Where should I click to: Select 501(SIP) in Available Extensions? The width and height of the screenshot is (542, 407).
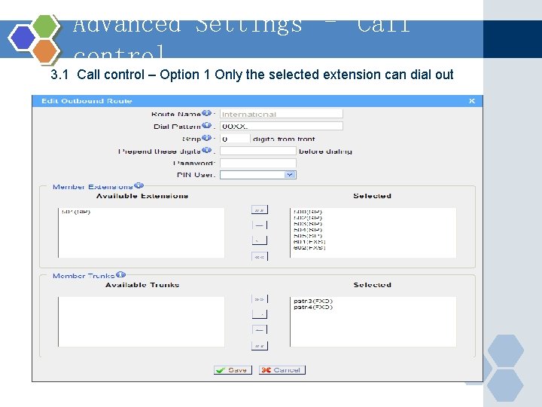point(76,212)
